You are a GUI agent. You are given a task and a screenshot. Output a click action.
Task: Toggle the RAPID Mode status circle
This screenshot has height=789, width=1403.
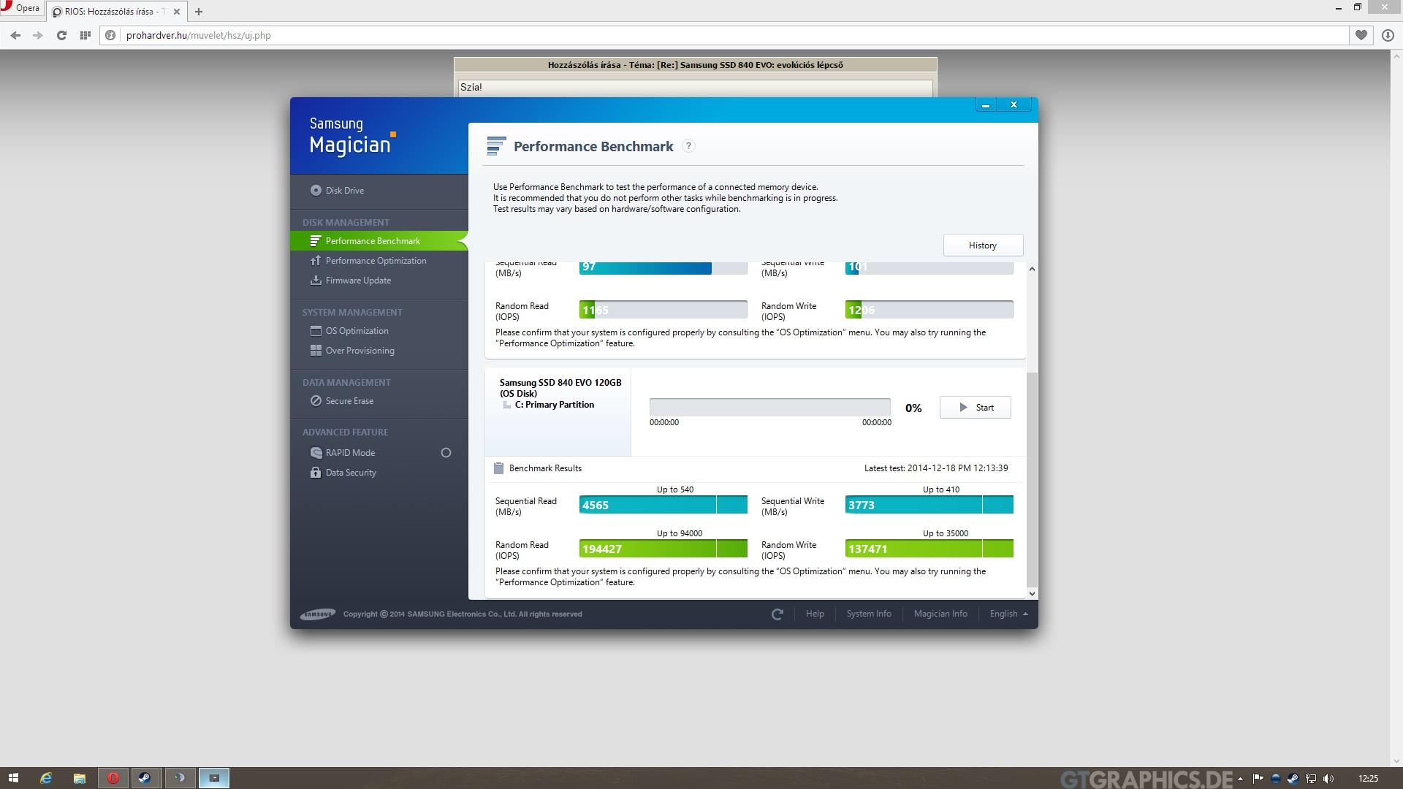point(446,452)
